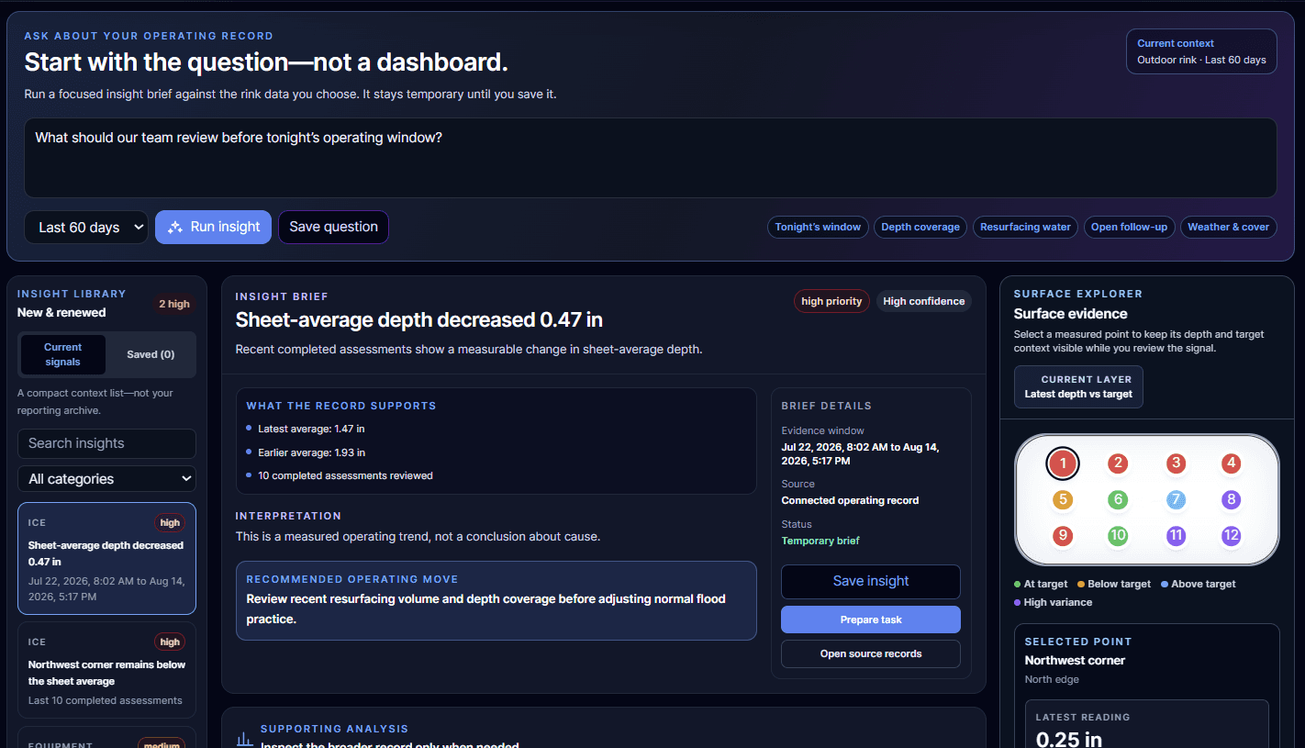Click the Prepare task button
This screenshot has height=748, width=1305.
(871, 620)
